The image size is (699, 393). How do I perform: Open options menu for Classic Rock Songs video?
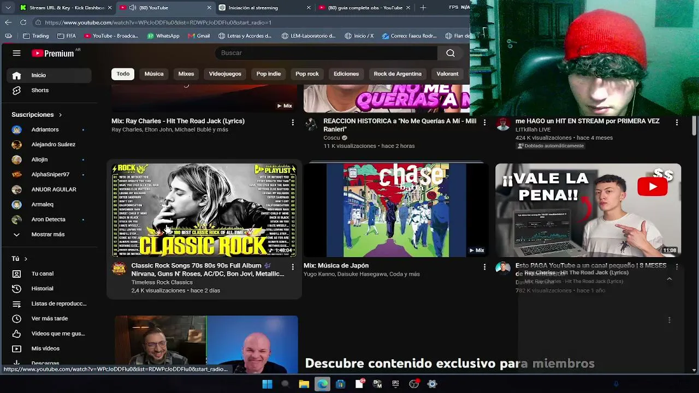[x=293, y=267]
